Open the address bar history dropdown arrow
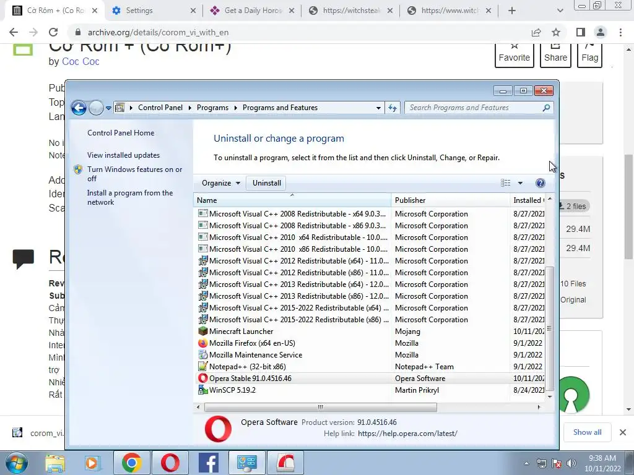The width and height of the screenshot is (634, 475). (378, 108)
